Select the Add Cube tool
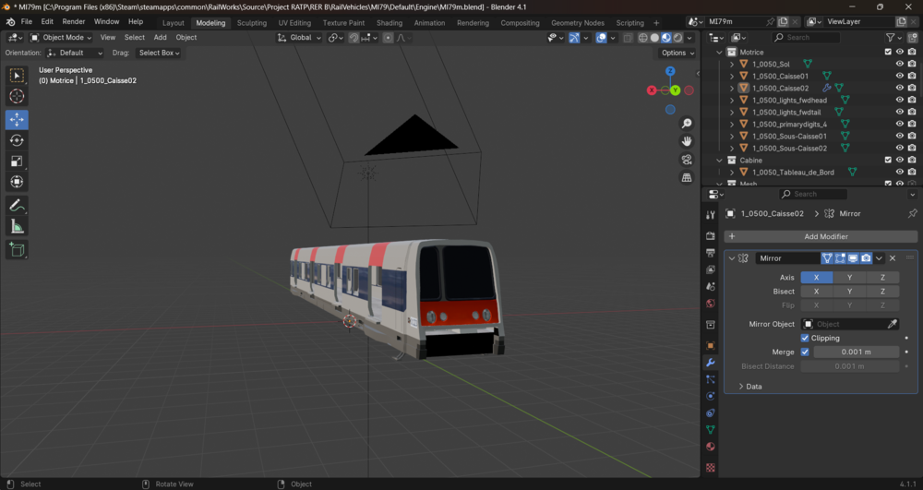The image size is (923, 490). 17,249
